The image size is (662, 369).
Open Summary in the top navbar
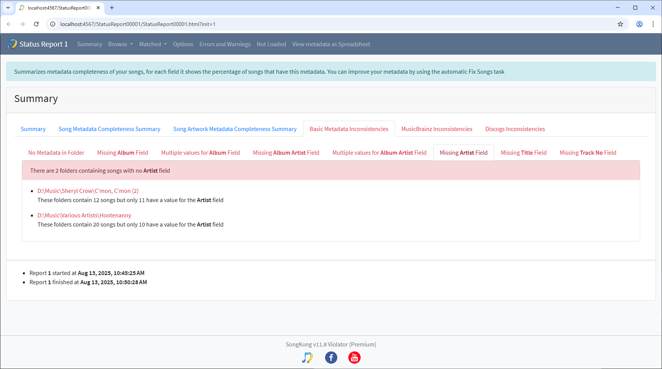tap(89, 44)
